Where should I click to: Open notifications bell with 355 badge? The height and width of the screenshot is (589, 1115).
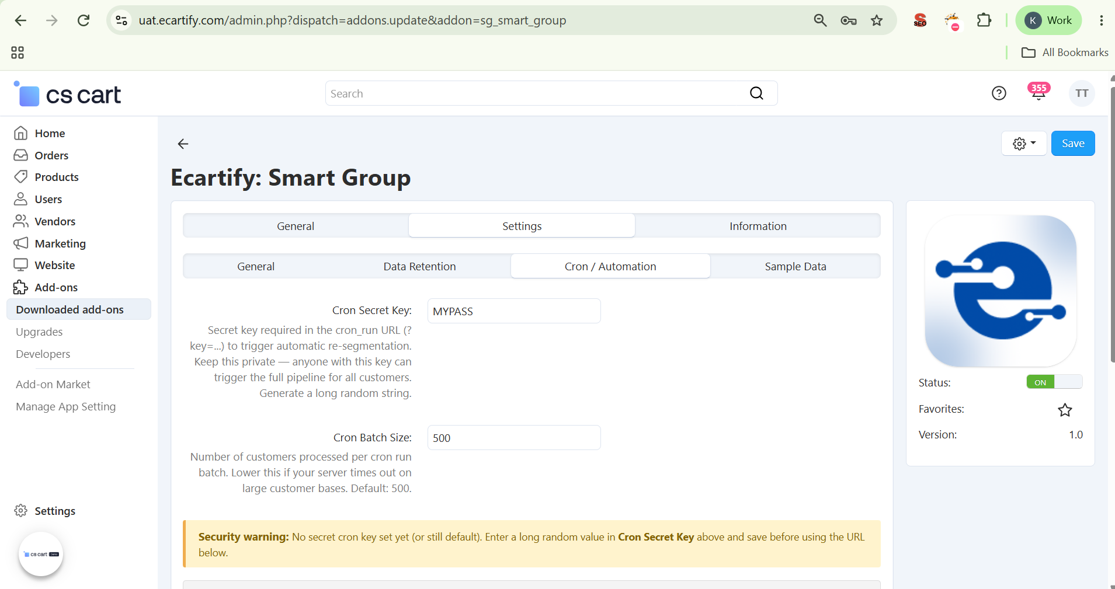tap(1038, 92)
